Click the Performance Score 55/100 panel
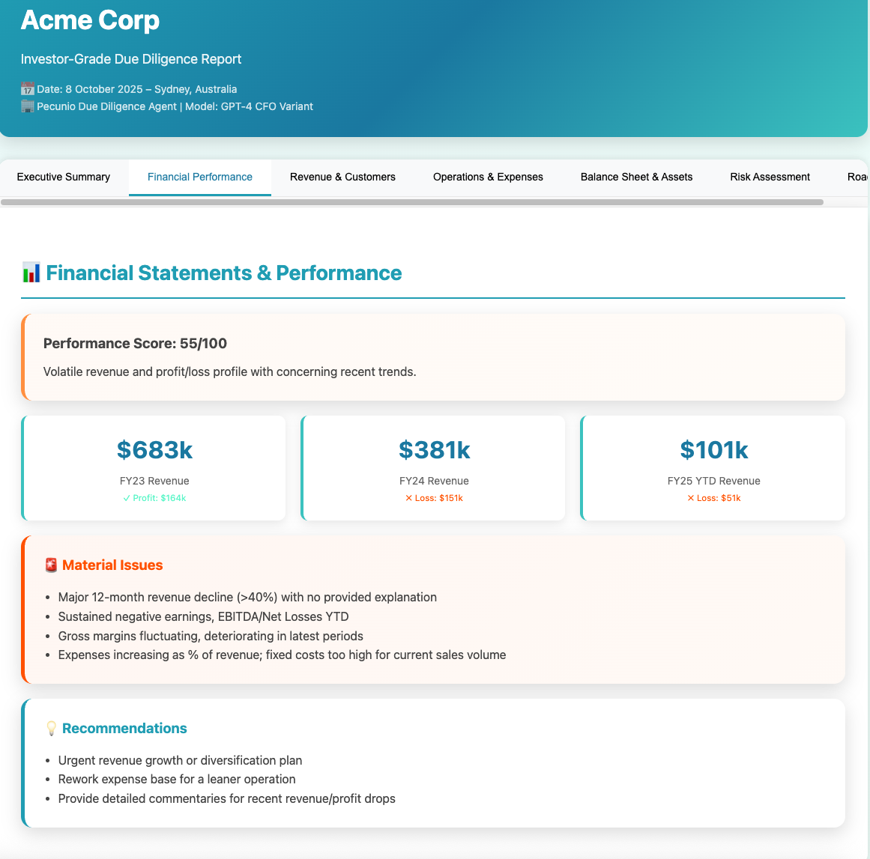 coord(434,356)
